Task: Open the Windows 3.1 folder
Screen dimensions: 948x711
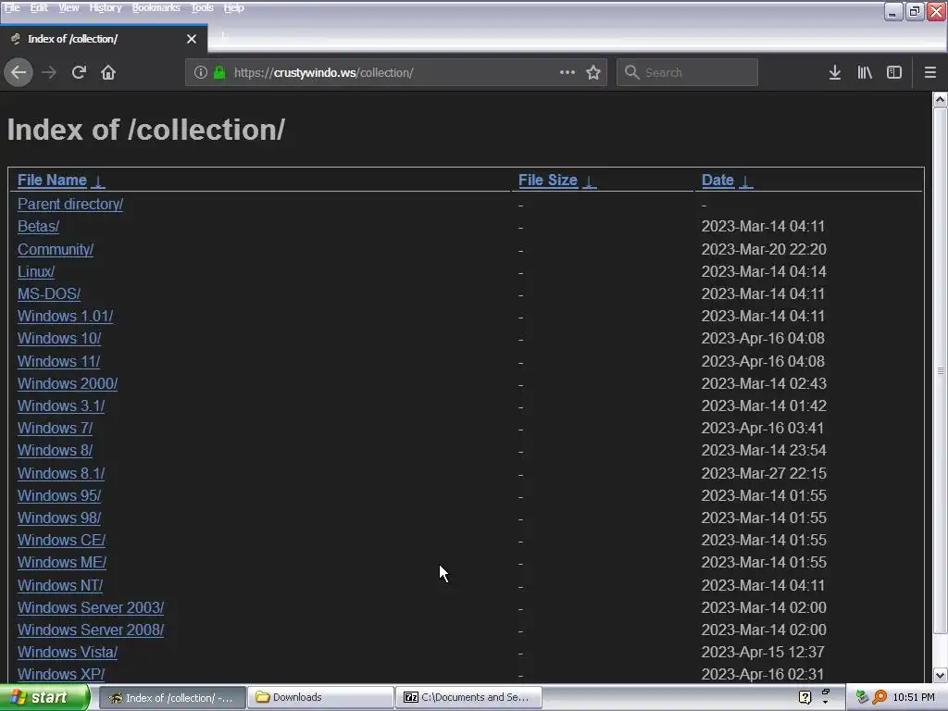Action: [x=61, y=406]
